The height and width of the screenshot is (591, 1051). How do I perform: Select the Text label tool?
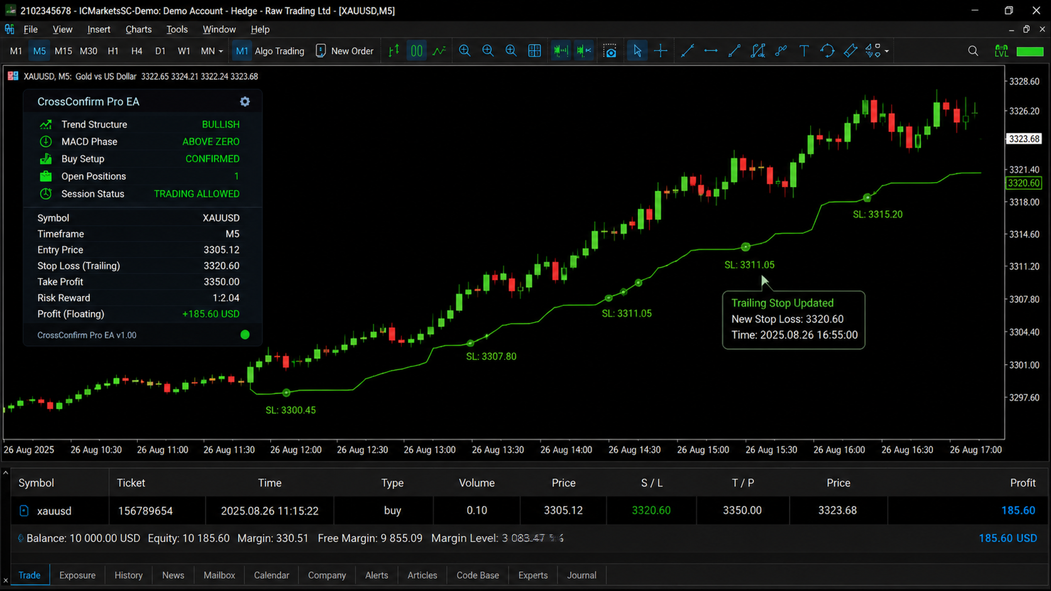(804, 51)
